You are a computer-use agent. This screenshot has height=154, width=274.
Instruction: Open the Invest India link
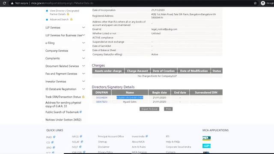[x=138, y=136]
